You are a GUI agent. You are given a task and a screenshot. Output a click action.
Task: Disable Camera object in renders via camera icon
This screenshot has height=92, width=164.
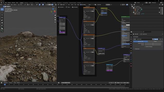(x=162, y=9)
